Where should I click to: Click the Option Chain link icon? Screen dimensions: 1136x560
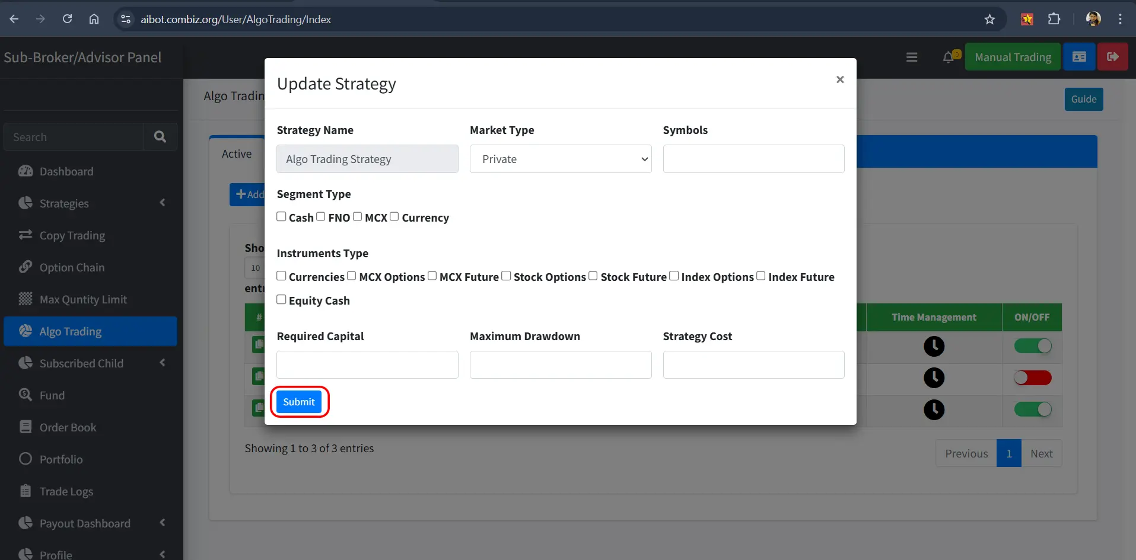26,267
